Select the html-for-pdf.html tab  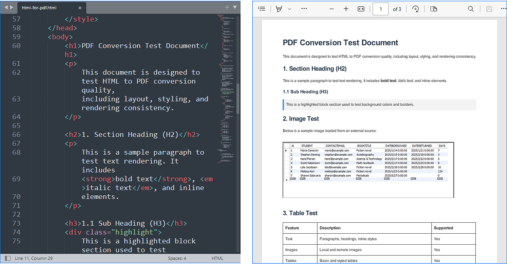(51, 8)
